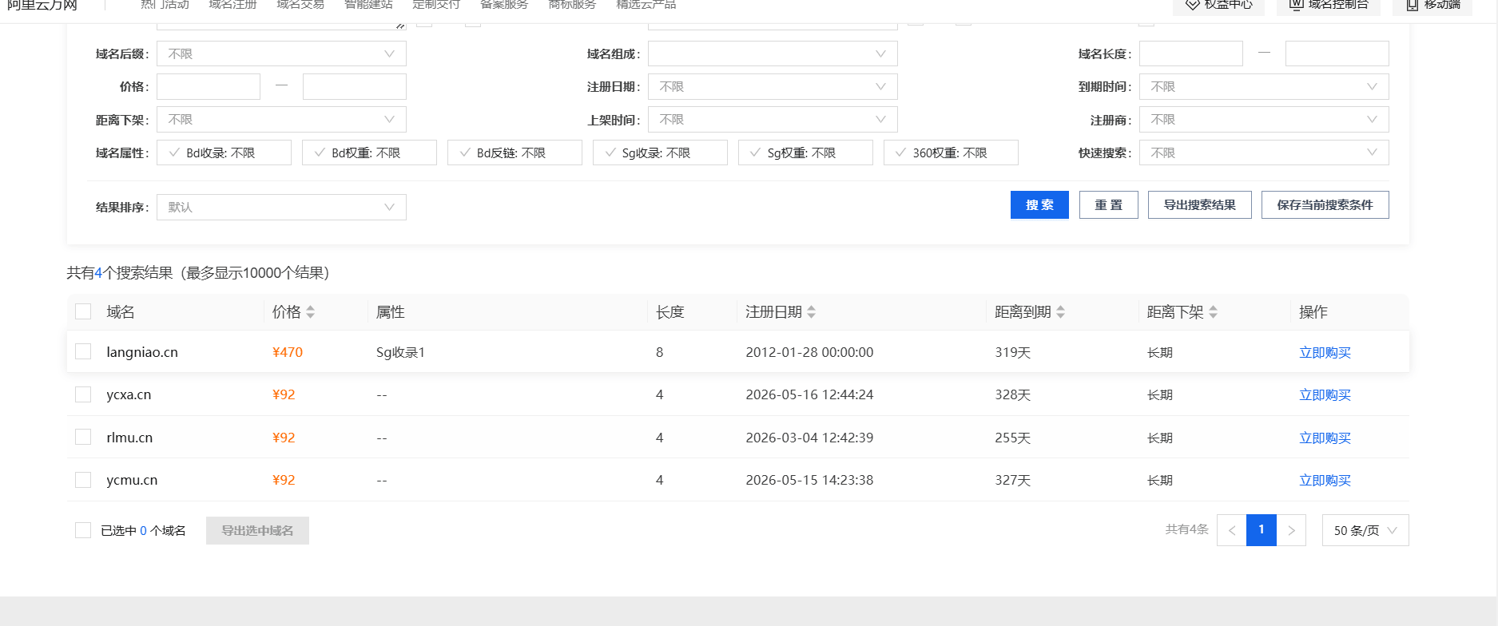Open the 域名后缀 dropdown
Image resolution: width=1498 pixels, height=626 pixels.
tap(281, 53)
